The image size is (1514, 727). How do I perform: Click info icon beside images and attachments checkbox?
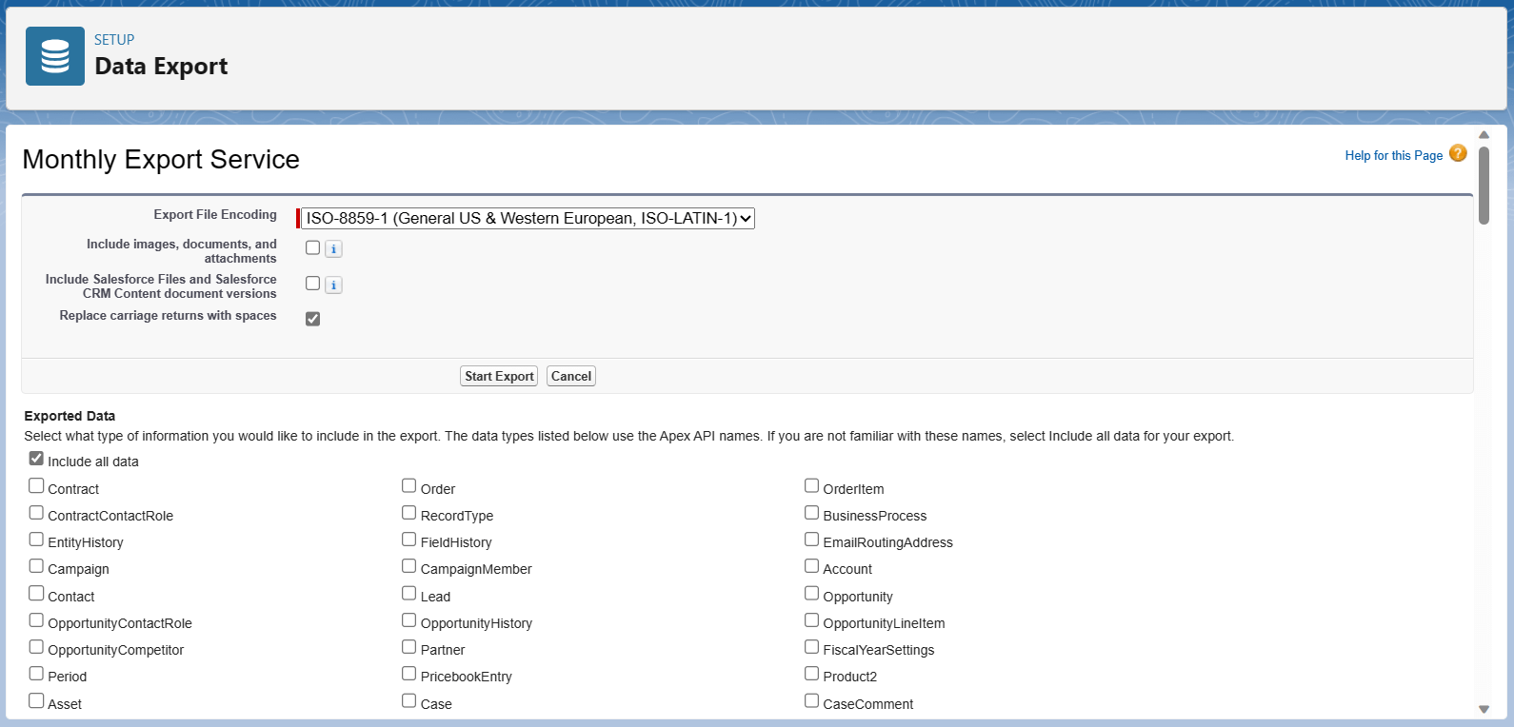(x=333, y=249)
